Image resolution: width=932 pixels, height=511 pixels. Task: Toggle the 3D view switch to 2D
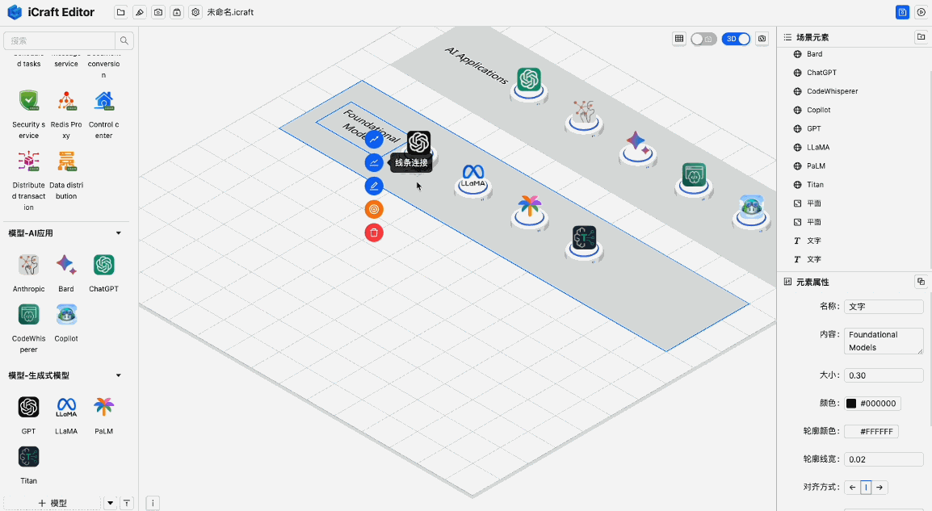736,38
